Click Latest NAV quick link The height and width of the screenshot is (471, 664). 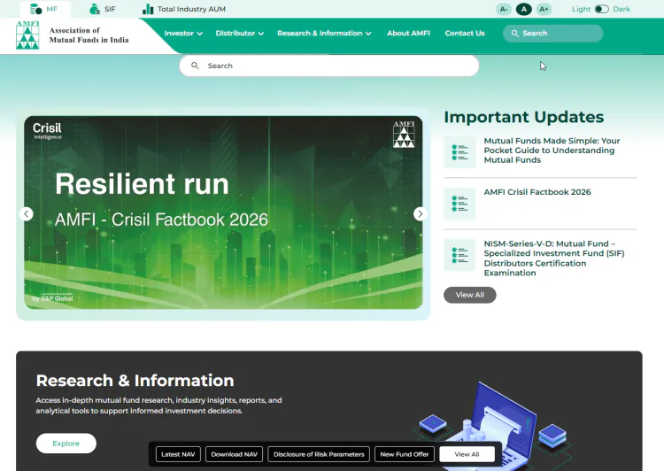(178, 454)
